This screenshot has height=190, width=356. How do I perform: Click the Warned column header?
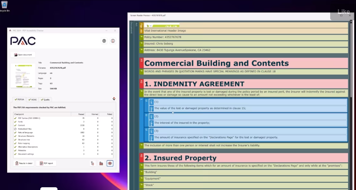tap(92, 115)
